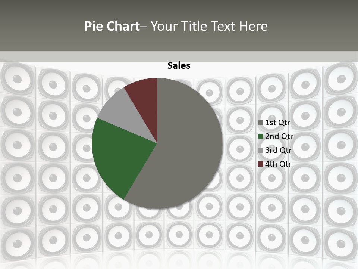Screen dimensions: 358x269
Task: Click the dark red 4th Qtr legend swatch
Action: pyautogui.click(x=261, y=164)
